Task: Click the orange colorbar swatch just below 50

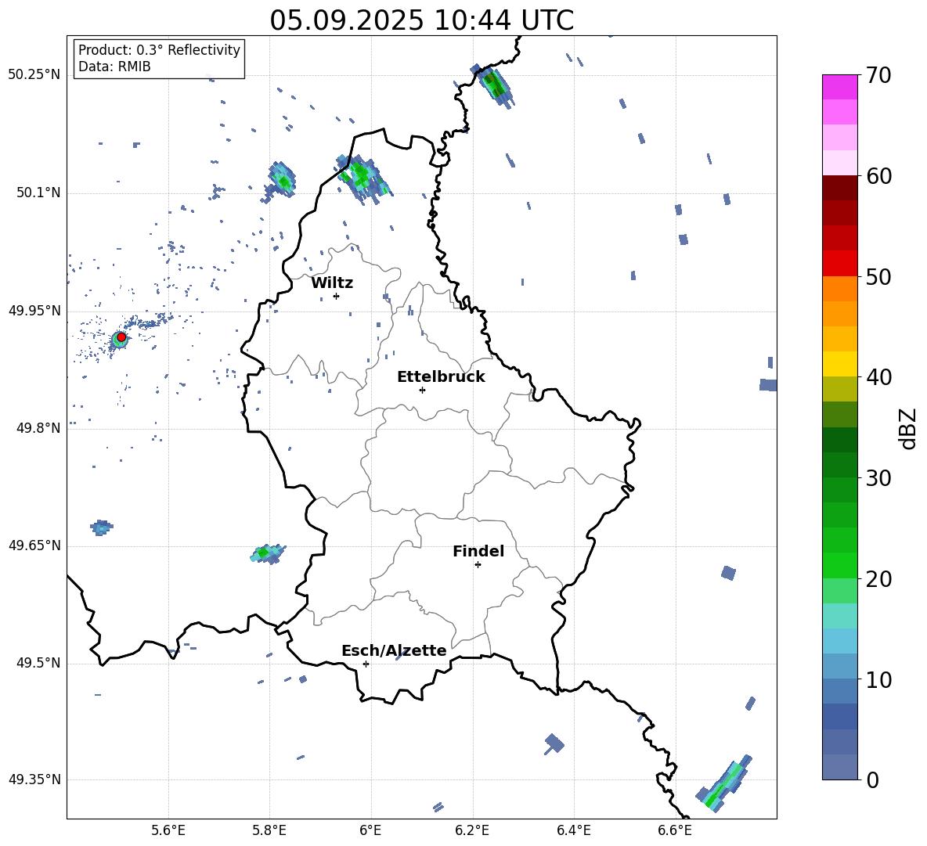Action: 840,288
